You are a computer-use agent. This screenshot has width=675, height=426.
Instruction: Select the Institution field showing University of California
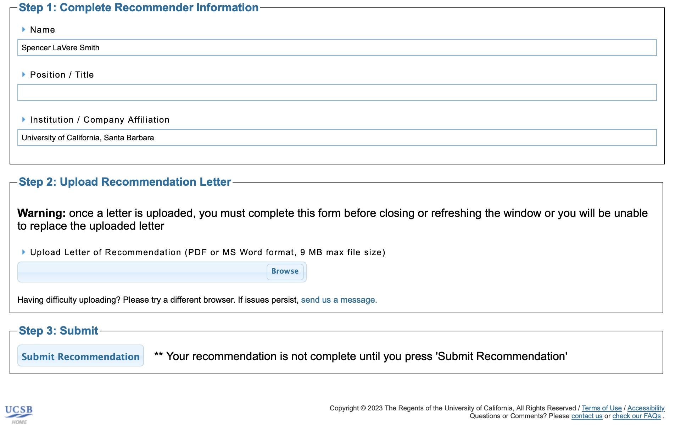tap(337, 138)
